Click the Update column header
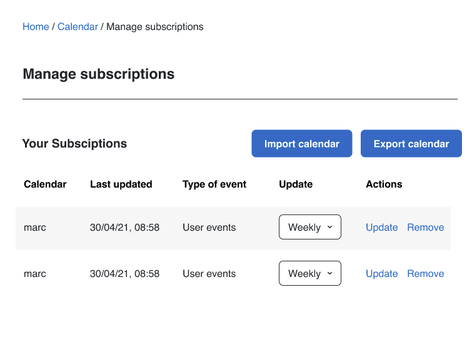This screenshot has width=472, height=342. click(296, 184)
